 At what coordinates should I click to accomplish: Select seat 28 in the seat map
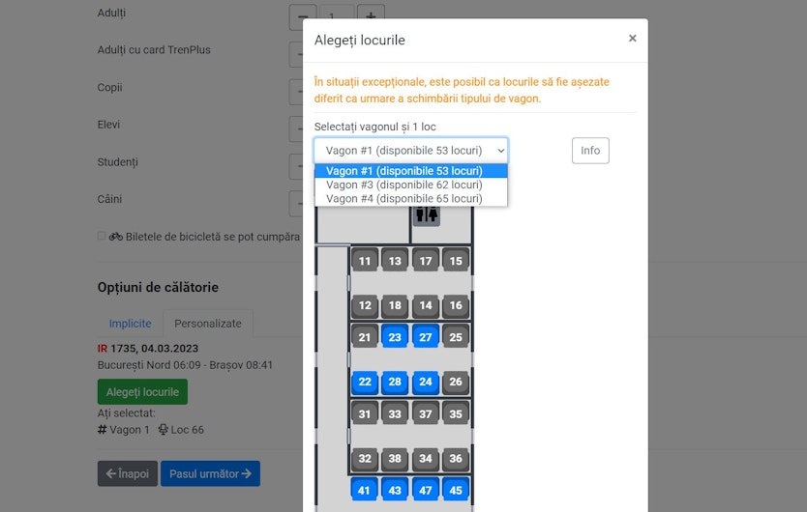click(394, 382)
